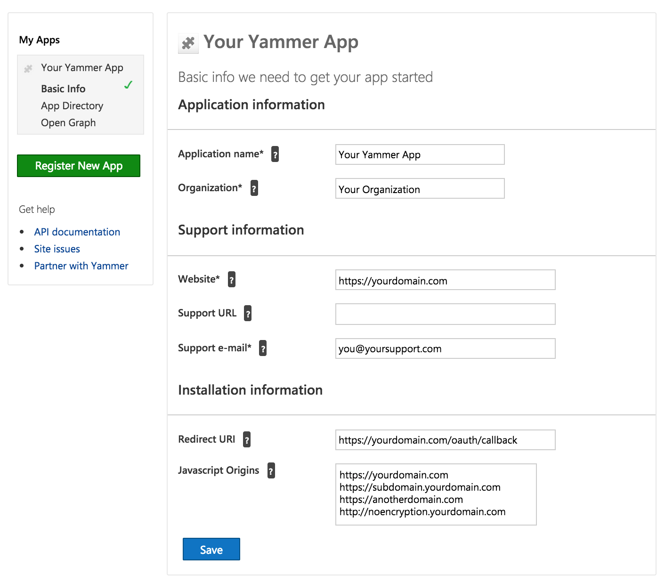Viewport: 665px width, 583px height.
Task: Click the puzzle-piece app icon in the page header
Action: coord(188,43)
